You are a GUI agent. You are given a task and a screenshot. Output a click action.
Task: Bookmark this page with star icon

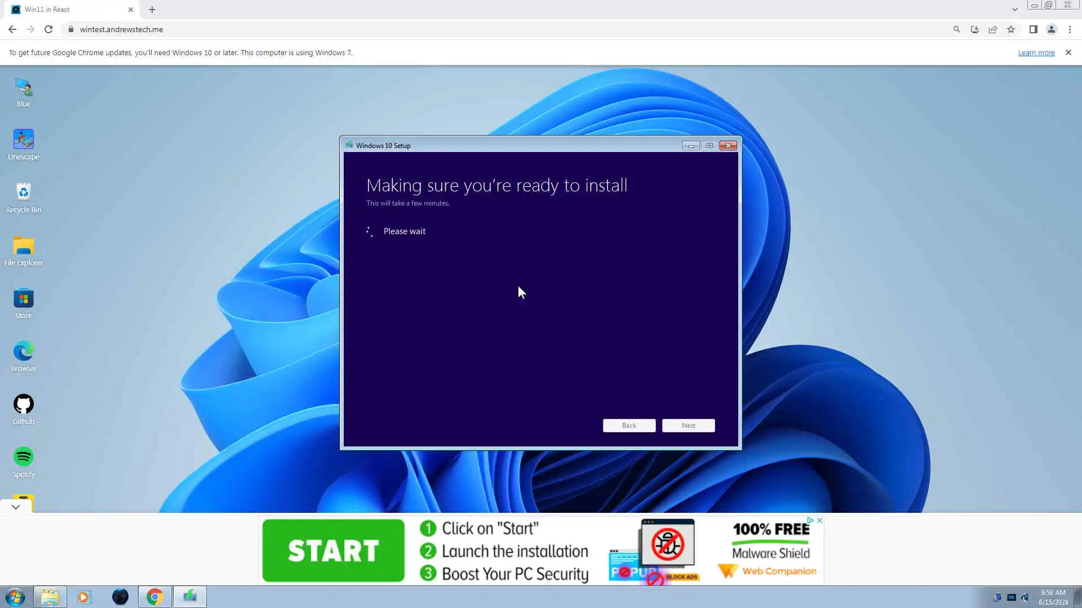click(x=1011, y=29)
